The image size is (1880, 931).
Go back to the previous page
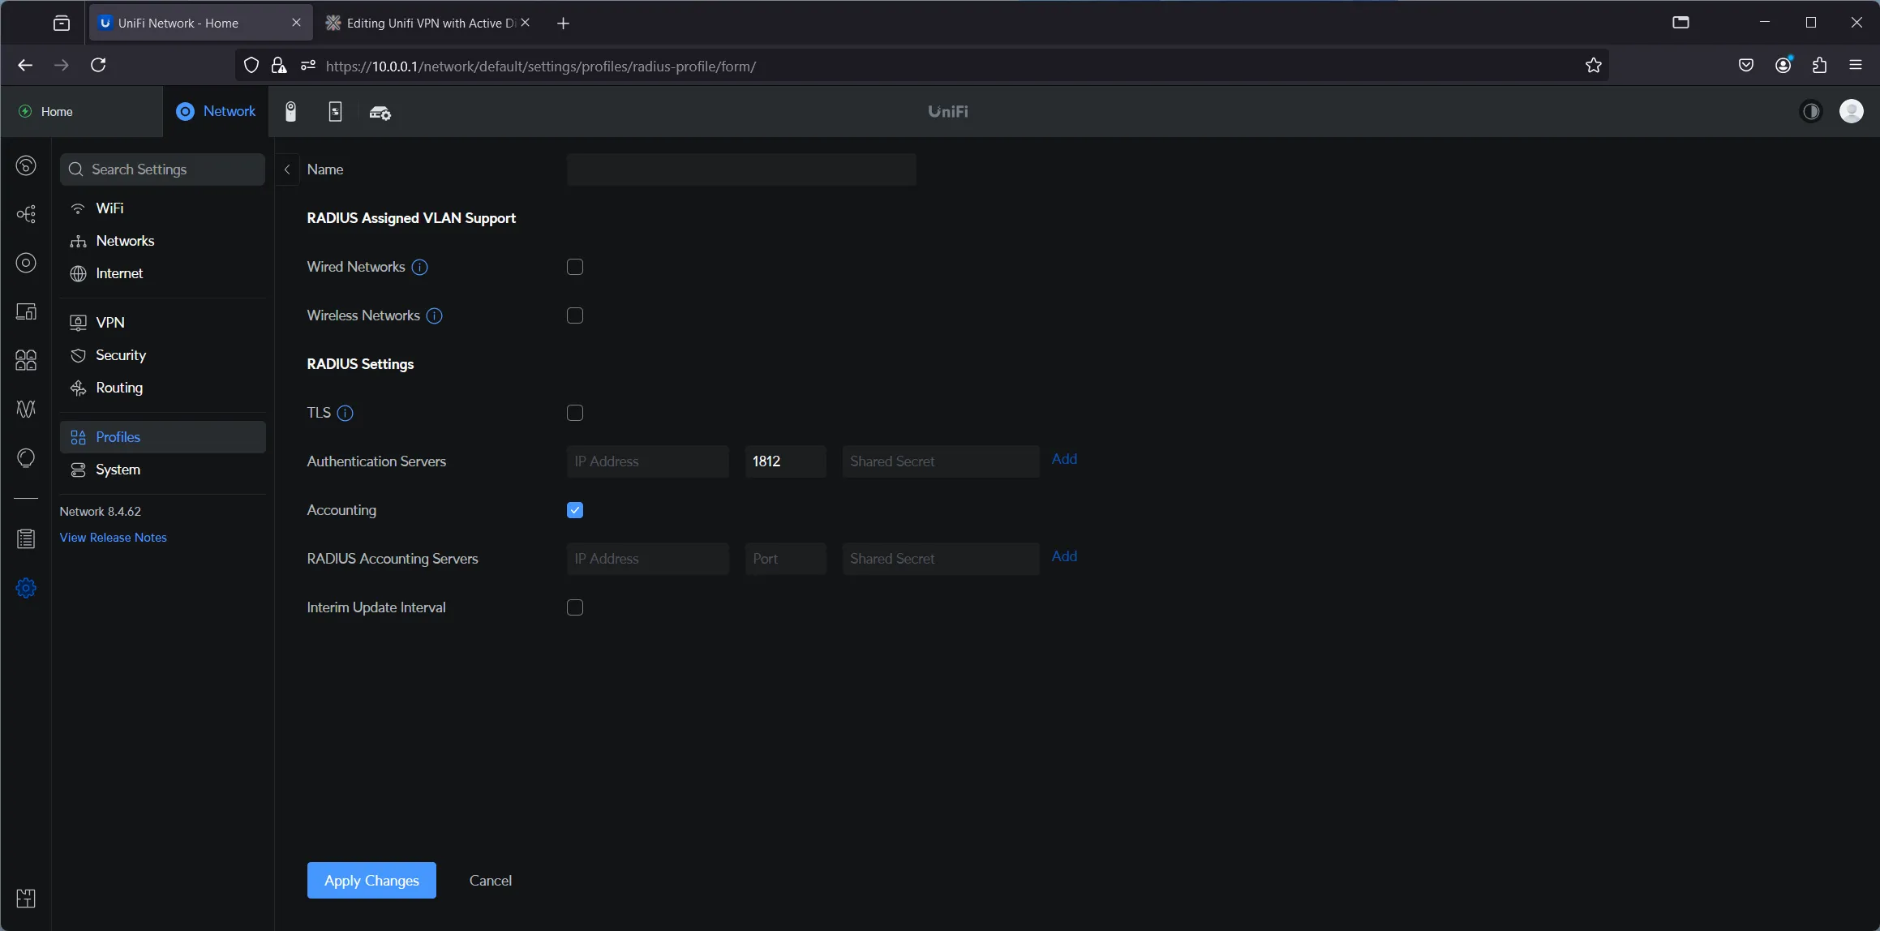tap(25, 65)
